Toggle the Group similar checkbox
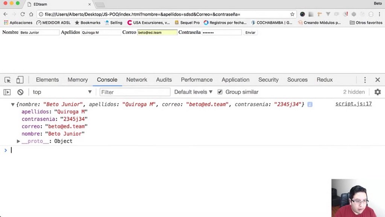 [220, 92]
